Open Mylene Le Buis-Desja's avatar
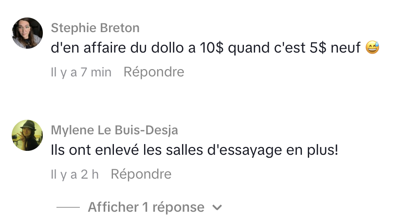 coord(27,135)
